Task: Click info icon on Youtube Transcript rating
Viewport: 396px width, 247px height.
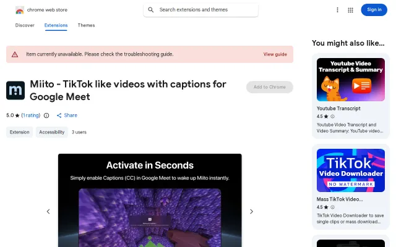Action: pos(333,117)
